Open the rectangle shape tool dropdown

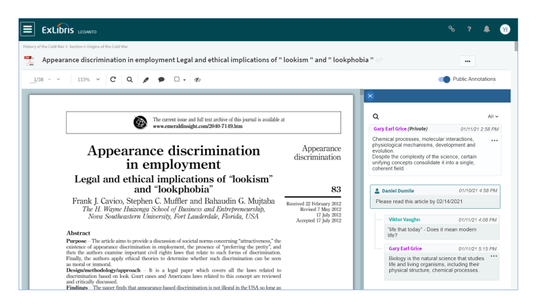(x=180, y=79)
